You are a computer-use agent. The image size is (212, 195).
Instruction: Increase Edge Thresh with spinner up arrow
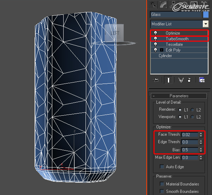pyautogui.click(x=201, y=141)
